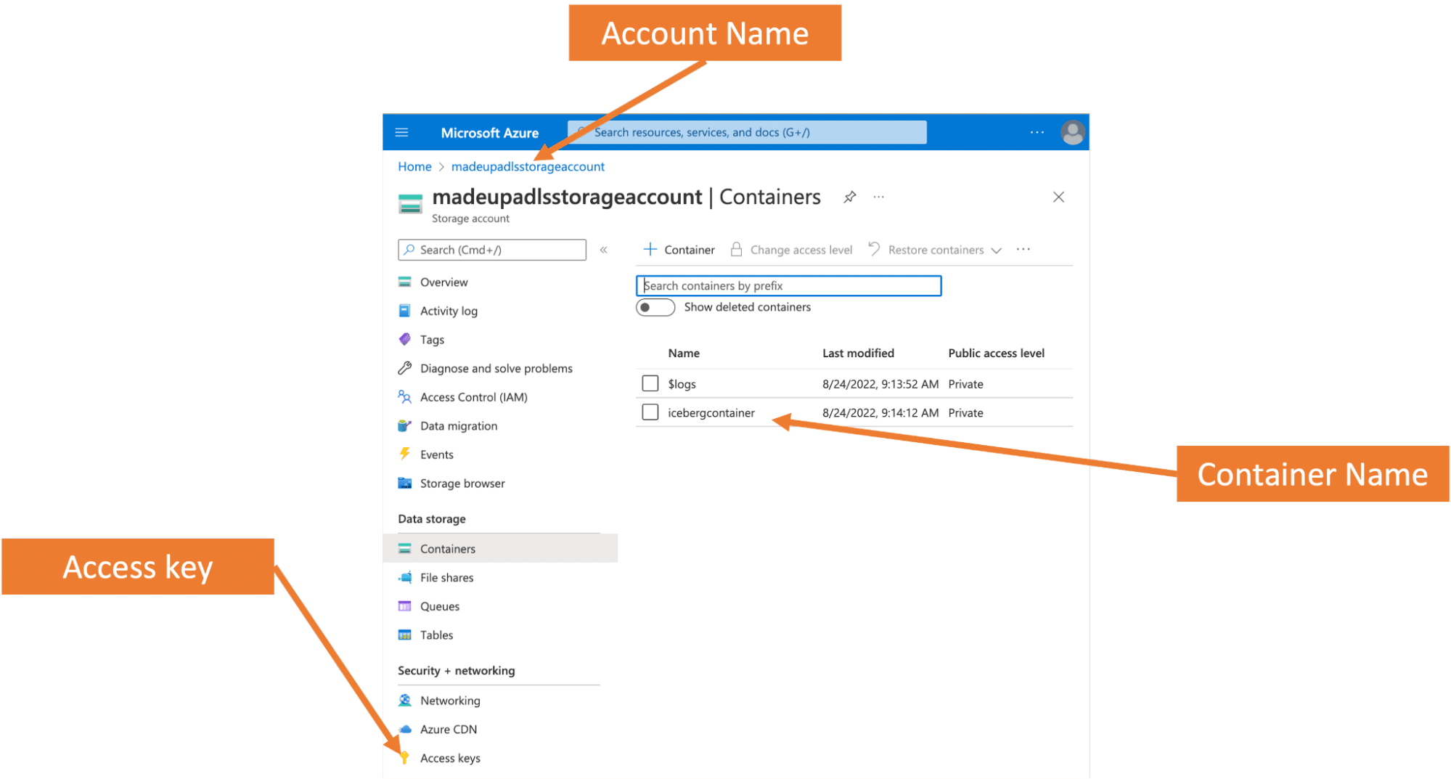Add a new Container

pyautogui.click(x=679, y=249)
